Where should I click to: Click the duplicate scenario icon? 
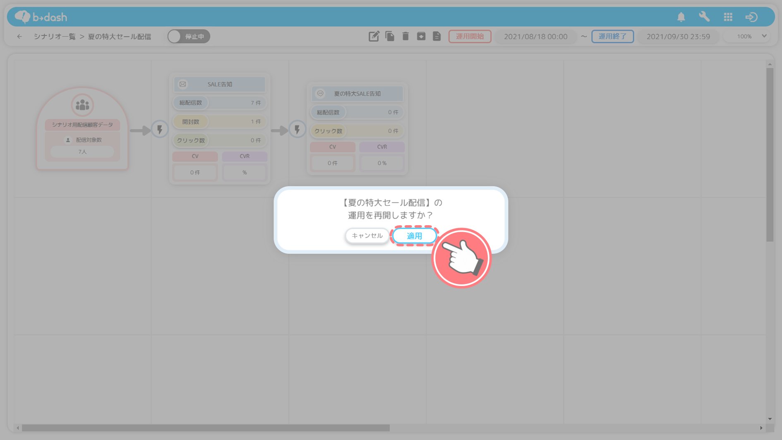390,36
